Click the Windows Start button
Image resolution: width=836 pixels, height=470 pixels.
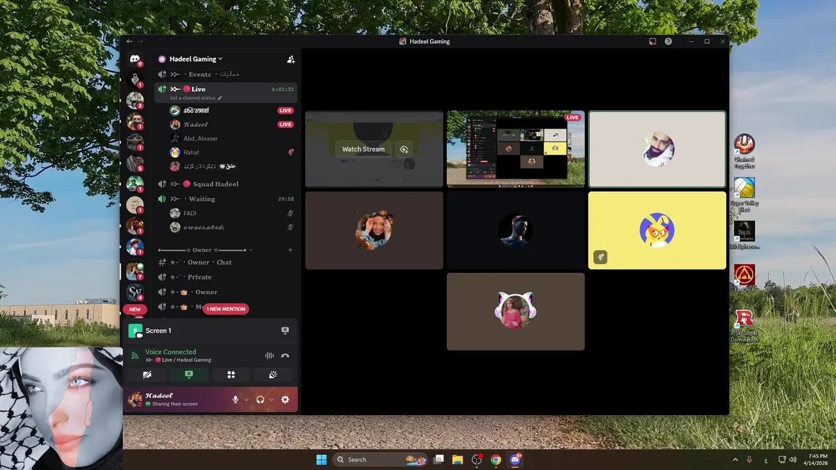click(x=321, y=460)
